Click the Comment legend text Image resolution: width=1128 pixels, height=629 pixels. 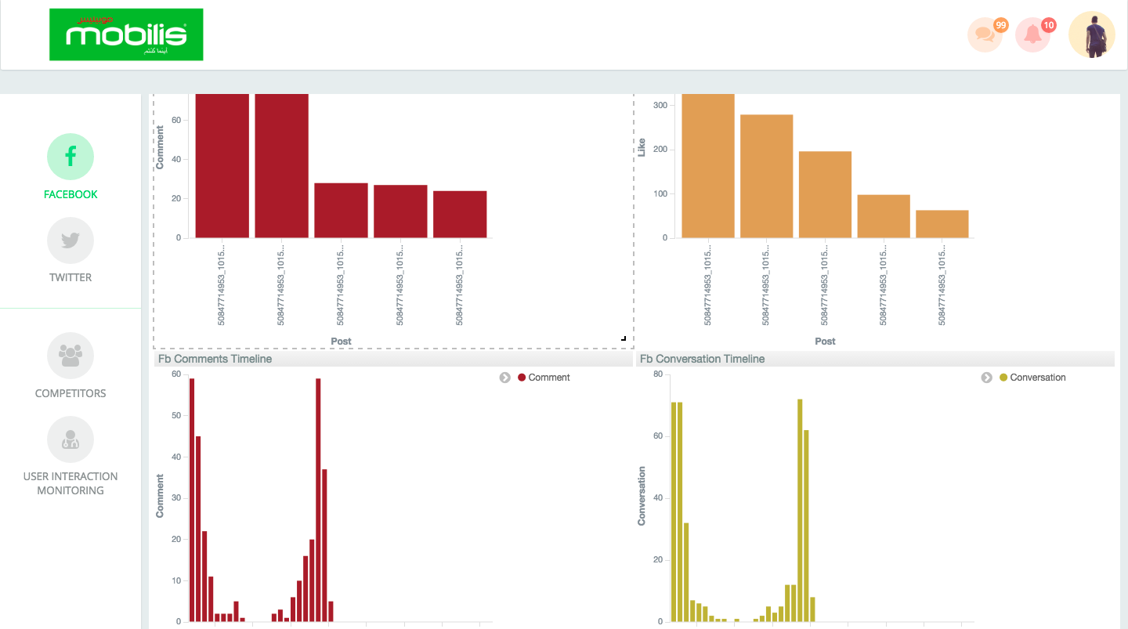(x=549, y=378)
